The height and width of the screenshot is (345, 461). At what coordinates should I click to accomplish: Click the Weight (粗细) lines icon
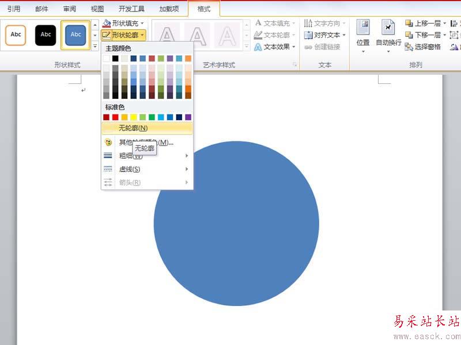(x=108, y=155)
